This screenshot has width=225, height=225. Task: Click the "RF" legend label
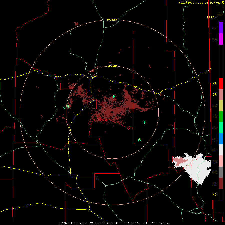point(214,28)
